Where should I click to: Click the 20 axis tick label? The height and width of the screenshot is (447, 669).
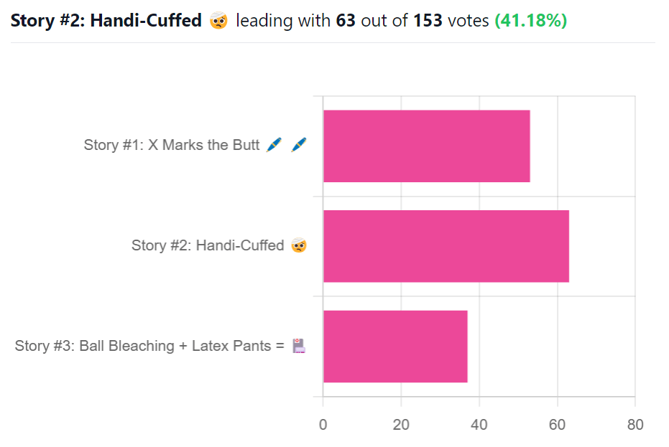point(401,425)
